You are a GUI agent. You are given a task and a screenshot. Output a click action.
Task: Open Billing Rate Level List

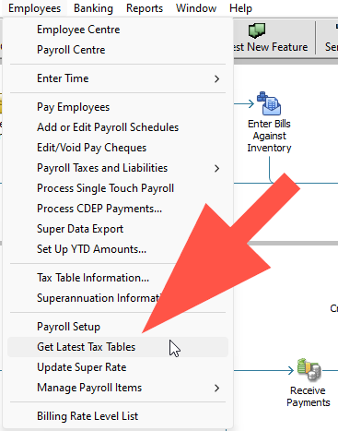[x=118, y=416]
